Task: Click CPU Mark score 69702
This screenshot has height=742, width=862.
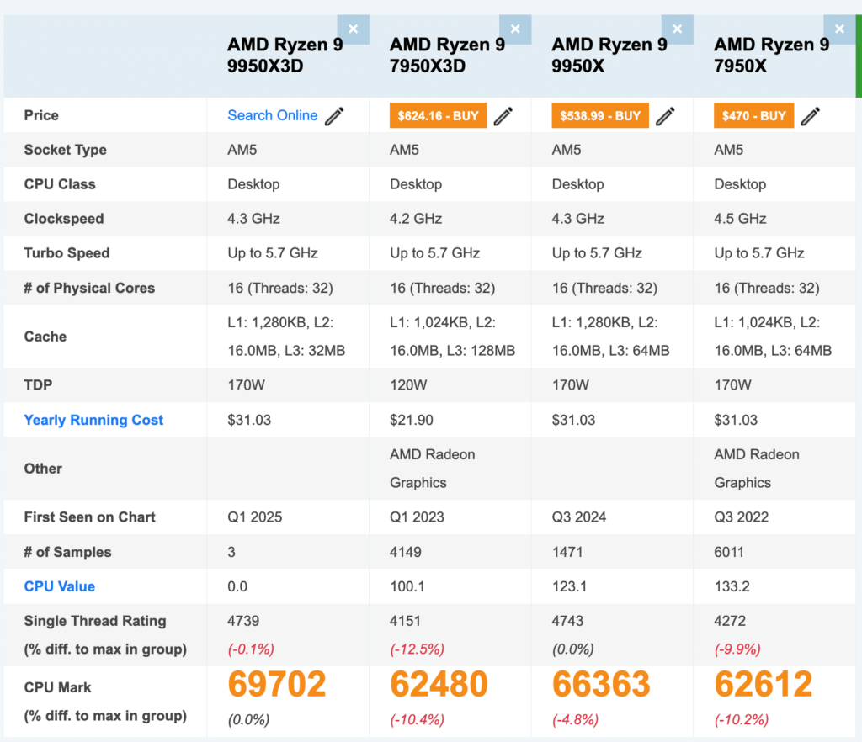Action: (277, 684)
